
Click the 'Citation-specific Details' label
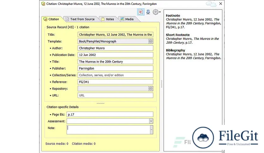(63, 107)
